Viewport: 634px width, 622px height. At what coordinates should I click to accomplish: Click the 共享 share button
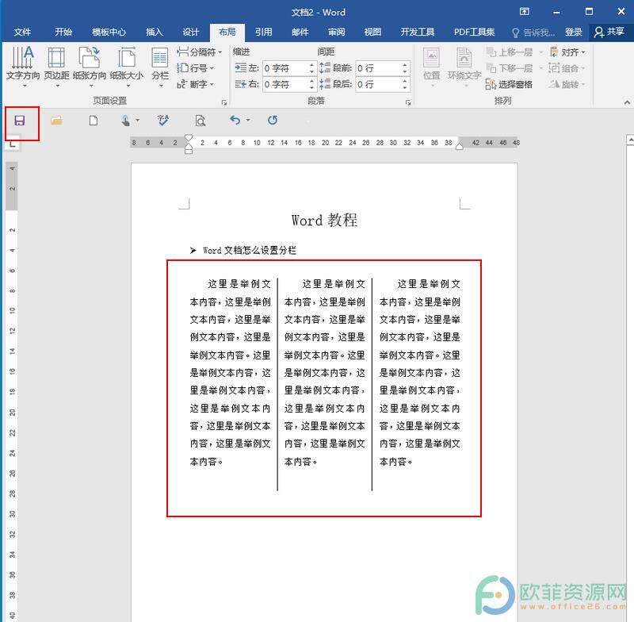click(609, 32)
